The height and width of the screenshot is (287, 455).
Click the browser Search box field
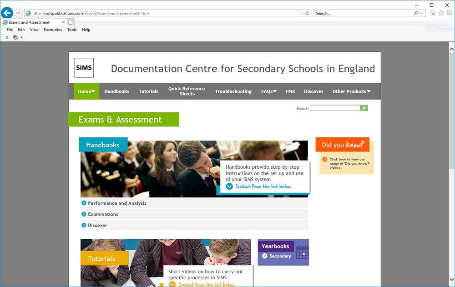pyautogui.click(x=363, y=13)
